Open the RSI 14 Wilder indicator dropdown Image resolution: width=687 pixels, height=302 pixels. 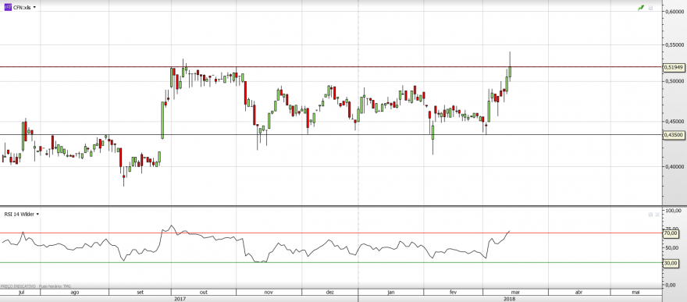[37, 214]
